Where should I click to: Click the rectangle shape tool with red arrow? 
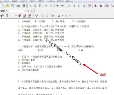(x=19, y=16)
